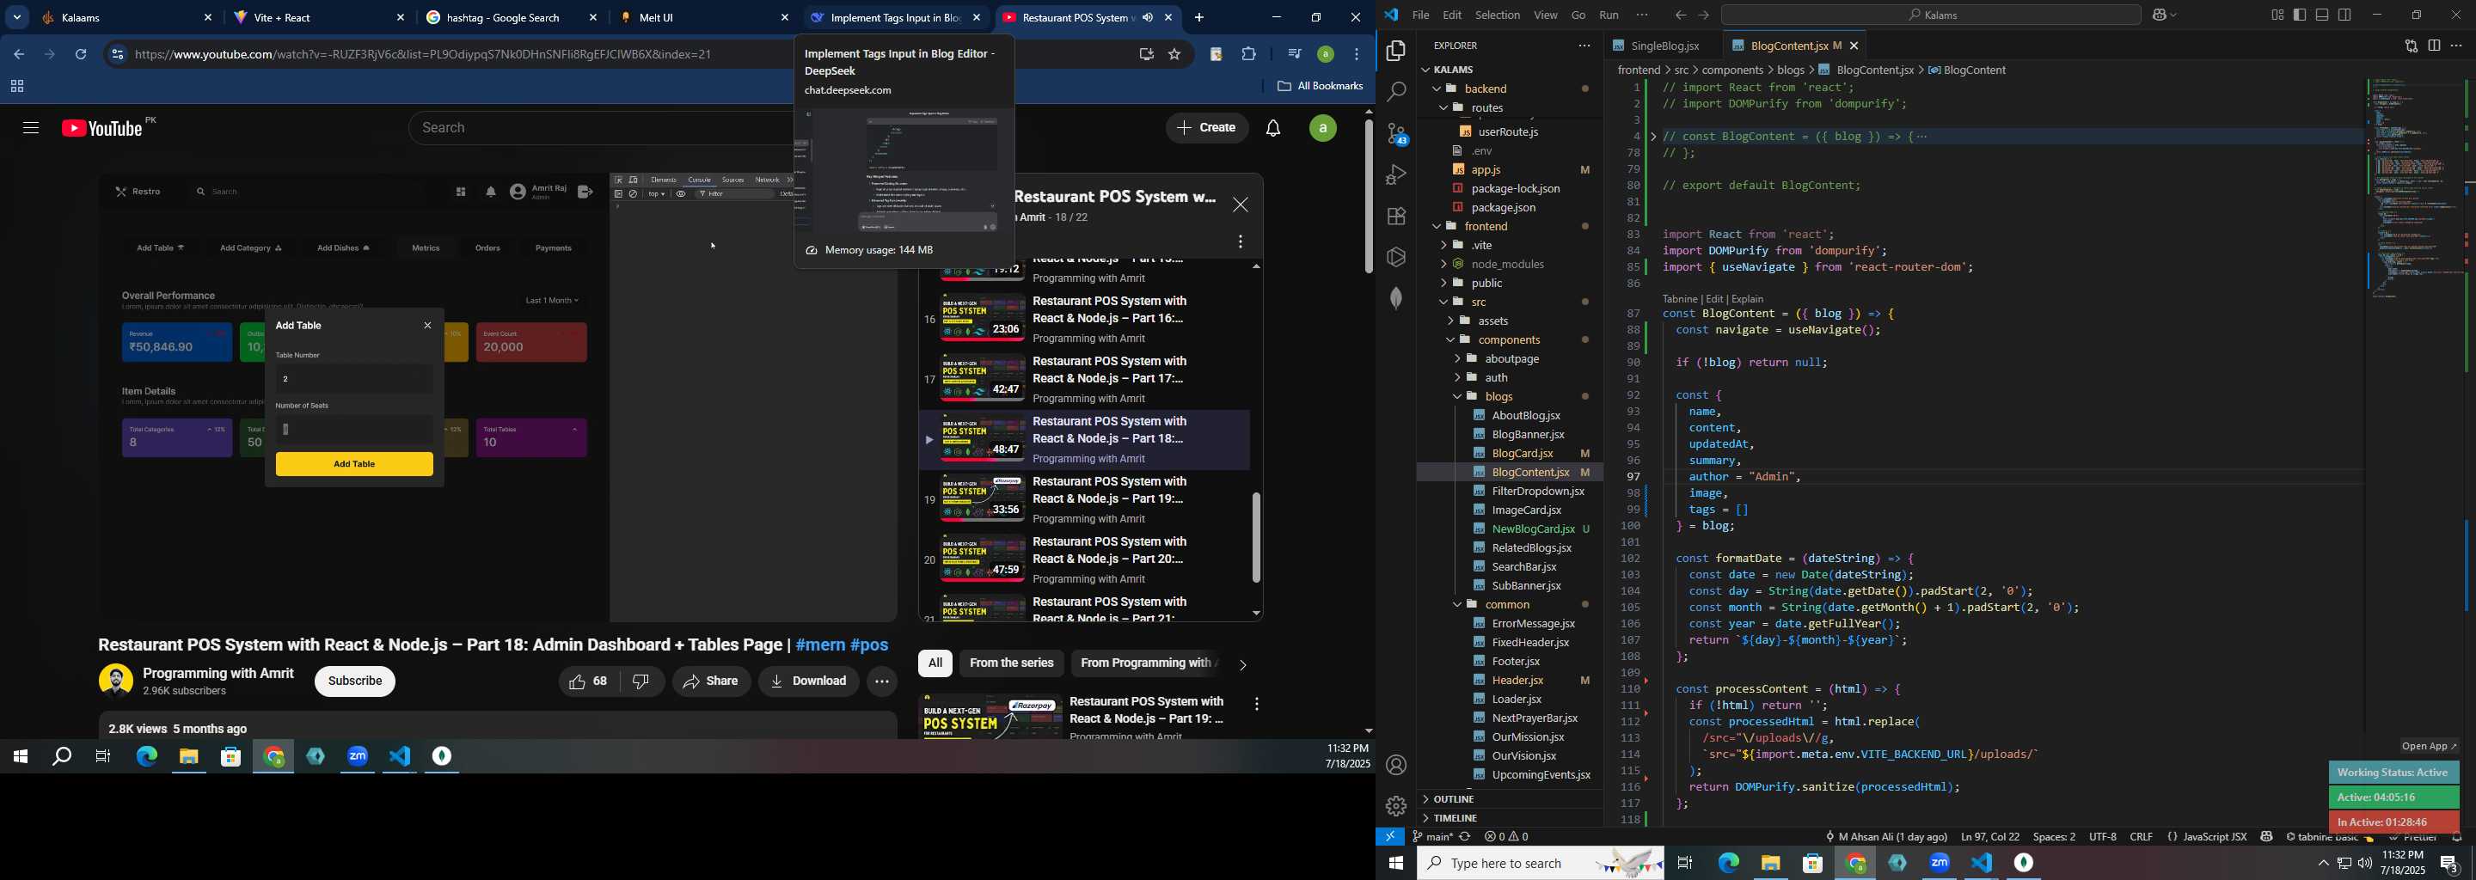The height and width of the screenshot is (880, 2476).
Task: Close the YouTube playlist panel
Action: [1241, 205]
